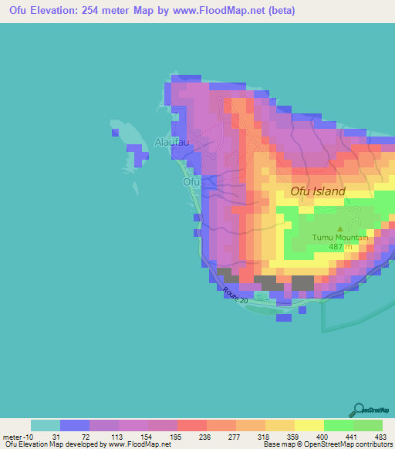Click the Route 20 road label
Image resolution: width=395 pixels, height=449 pixels.
point(235,295)
